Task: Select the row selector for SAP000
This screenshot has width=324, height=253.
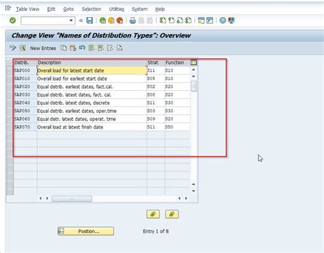Action: [x=10, y=70]
